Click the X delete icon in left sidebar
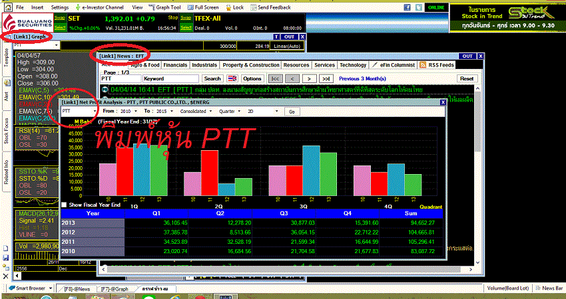566x299 pixels. pos(5,276)
